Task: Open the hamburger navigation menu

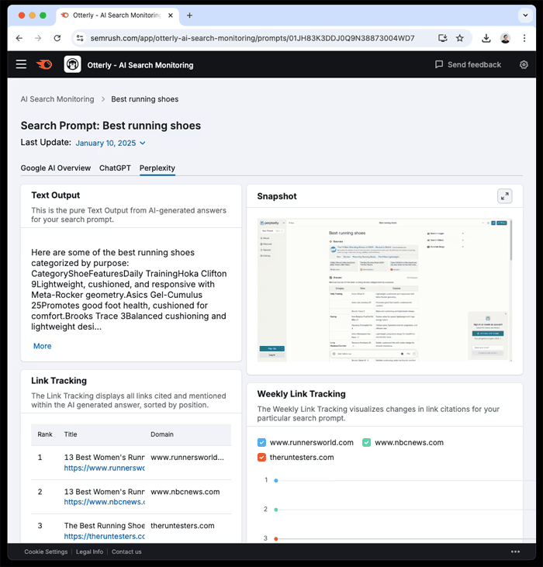Action: coord(21,64)
